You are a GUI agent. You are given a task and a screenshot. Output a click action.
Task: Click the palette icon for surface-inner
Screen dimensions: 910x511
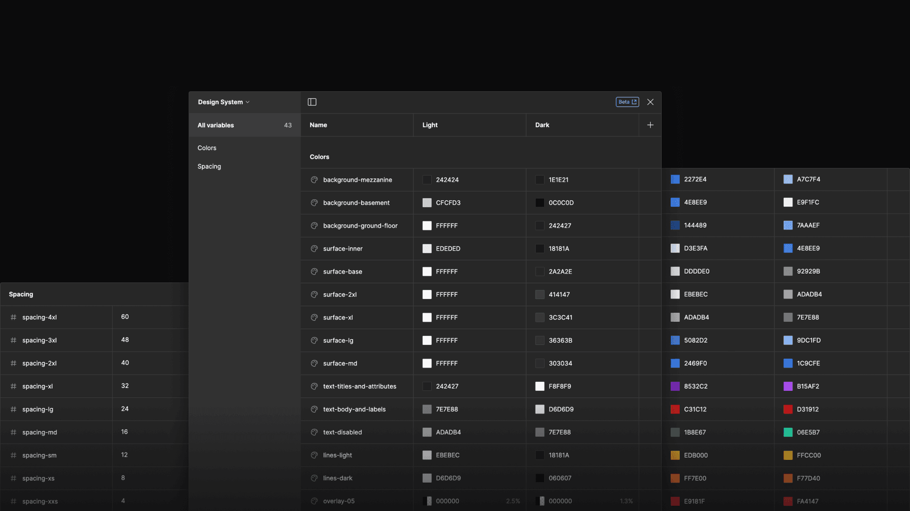314,248
